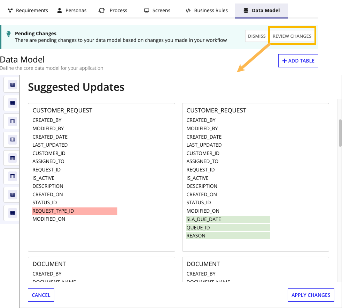Viewport: 342px width, 308px height.
Task: Dismiss the pending changes banner
Action: (257, 36)
